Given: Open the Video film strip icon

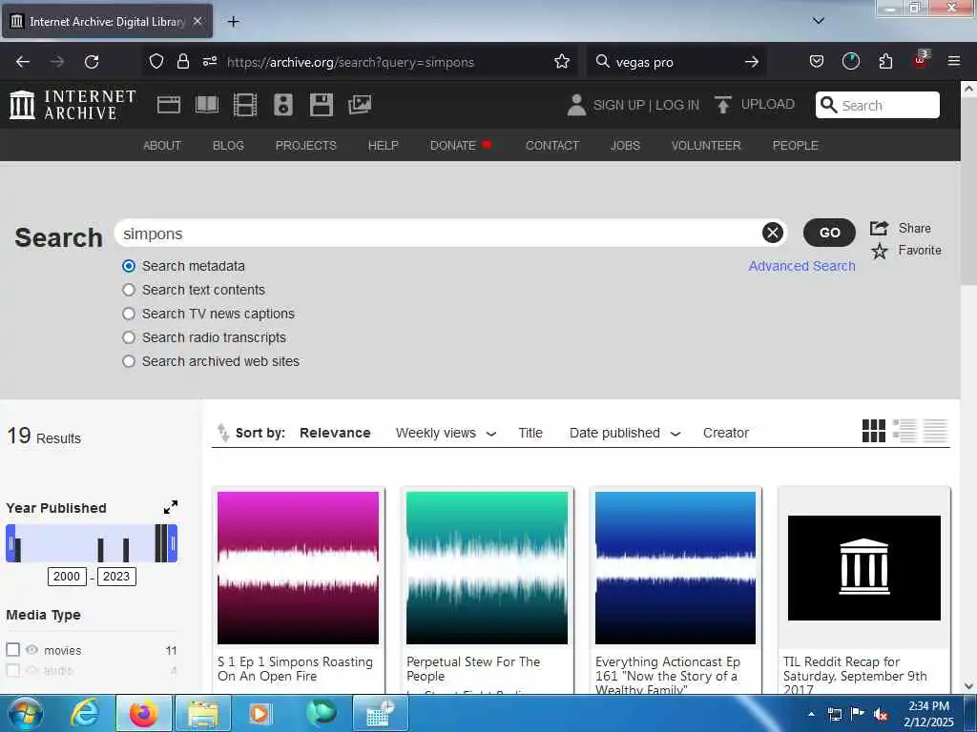Looking at the screenshot, I should tap(245, 105).
